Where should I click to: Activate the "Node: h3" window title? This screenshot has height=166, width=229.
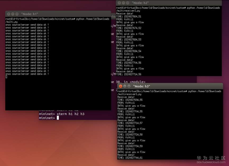pyautogui.click(x=141, y=86)
